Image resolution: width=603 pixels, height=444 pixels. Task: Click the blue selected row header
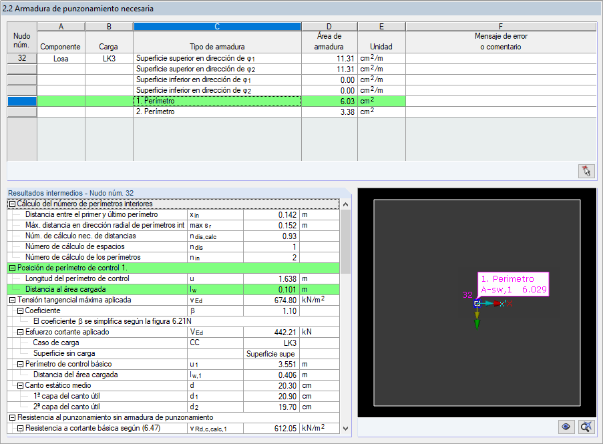point(22,101)
